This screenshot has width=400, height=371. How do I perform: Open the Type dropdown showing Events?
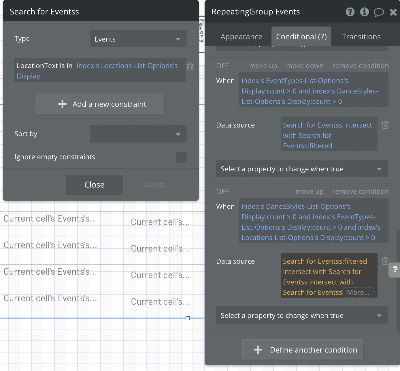coord(138,39)
